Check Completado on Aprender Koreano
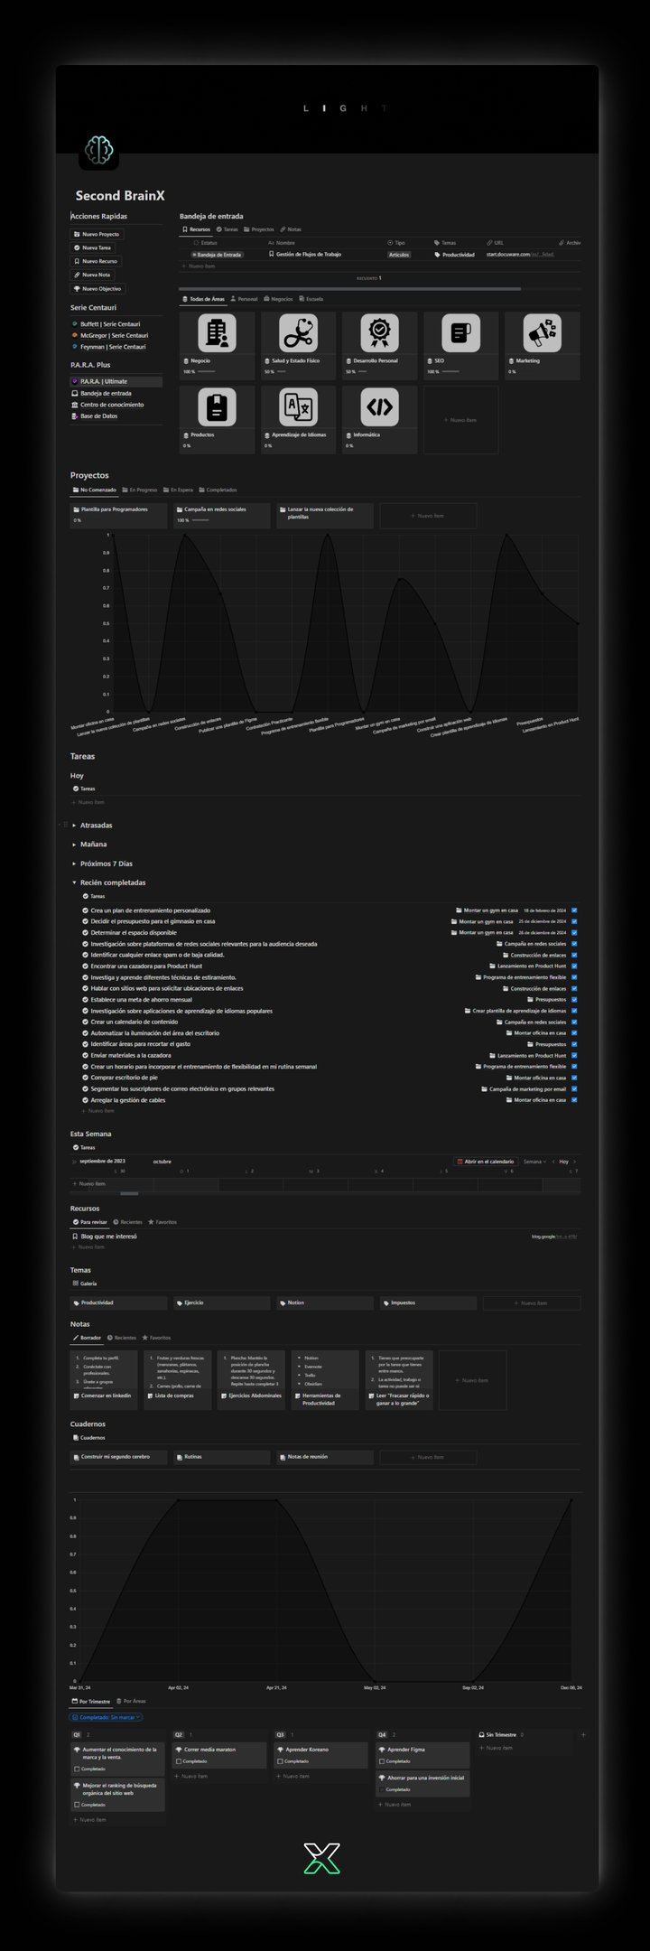The width and height of the screenshot is (650, 1951). tap(281, 1761)
